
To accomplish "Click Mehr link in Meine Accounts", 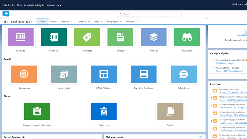I will 201,137.
